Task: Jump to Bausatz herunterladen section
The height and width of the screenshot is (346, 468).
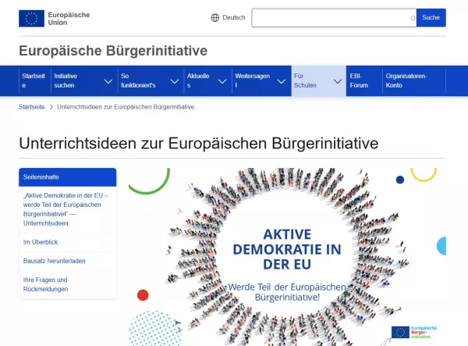Action: 55,261
